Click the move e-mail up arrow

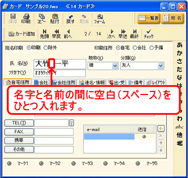point(161,143)
